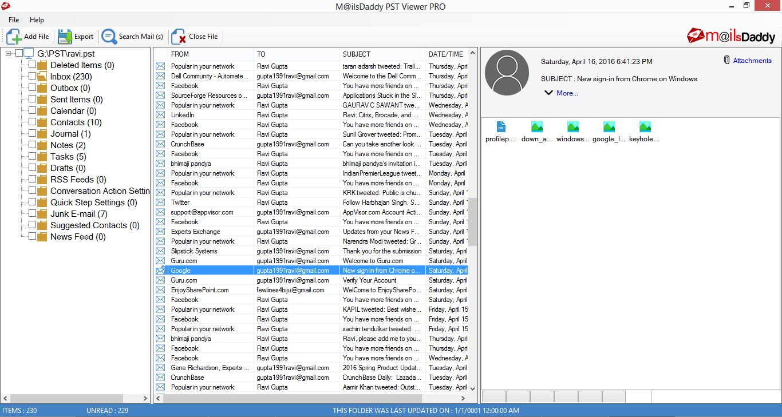
Task: Click the Deleted Items folder icon
Action: (42, 65)
